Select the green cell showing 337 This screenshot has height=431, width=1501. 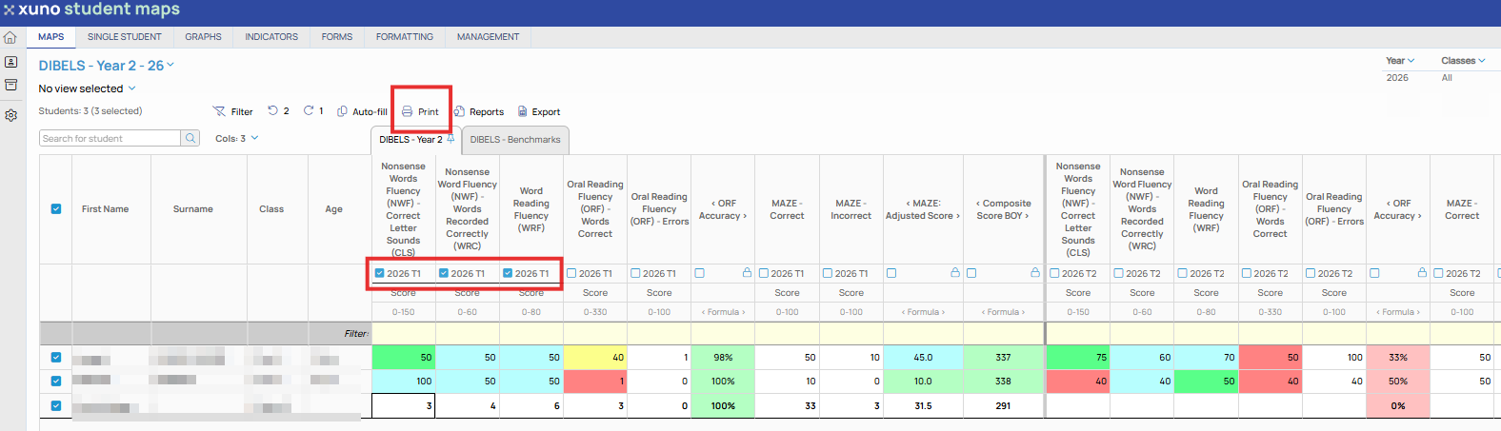click(x=1004, y=358)
